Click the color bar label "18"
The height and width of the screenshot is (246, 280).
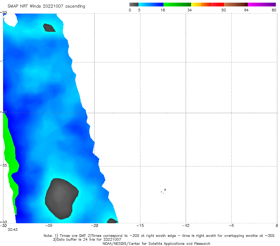[163, 10]
